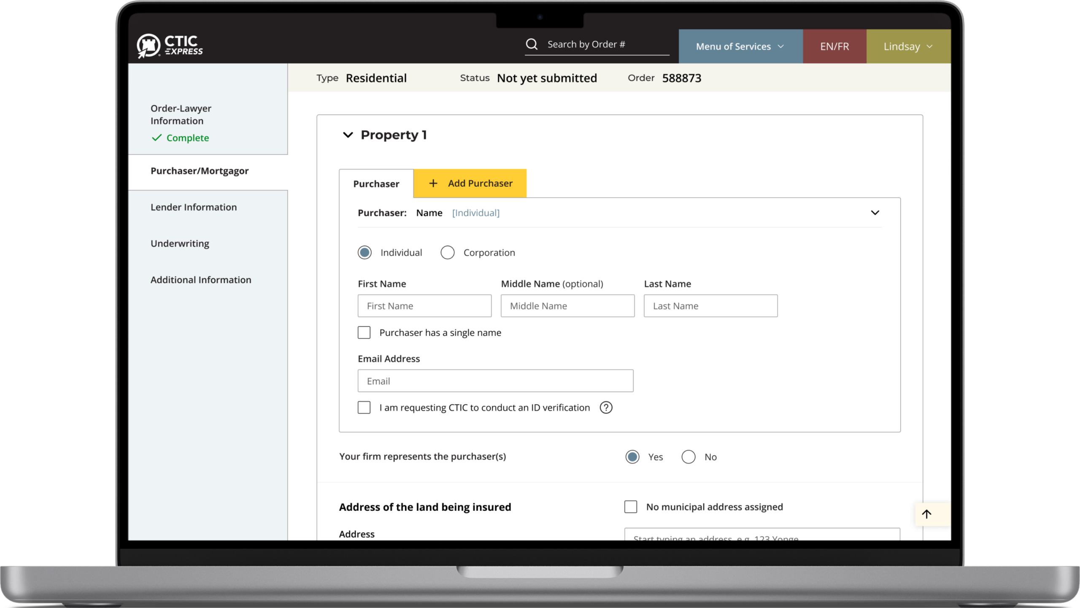Click the search magnifier icon
1080x608 pixels.
[532, 44]
